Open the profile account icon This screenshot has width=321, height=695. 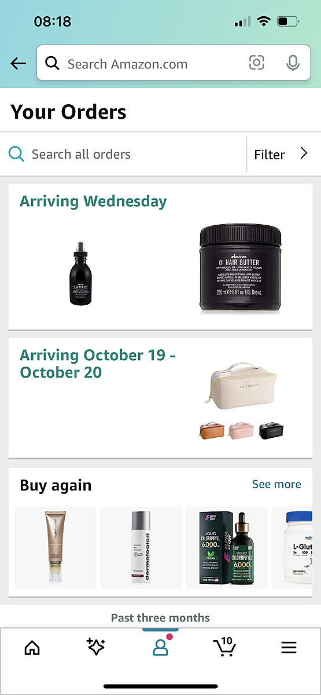(x=161, y=646)
